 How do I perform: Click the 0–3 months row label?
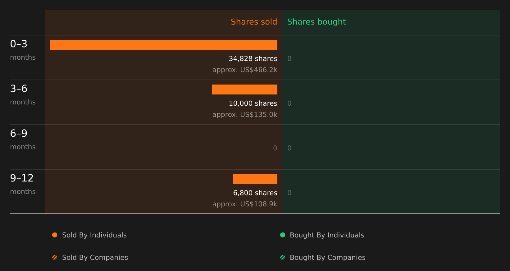click(x=23, y=50)
